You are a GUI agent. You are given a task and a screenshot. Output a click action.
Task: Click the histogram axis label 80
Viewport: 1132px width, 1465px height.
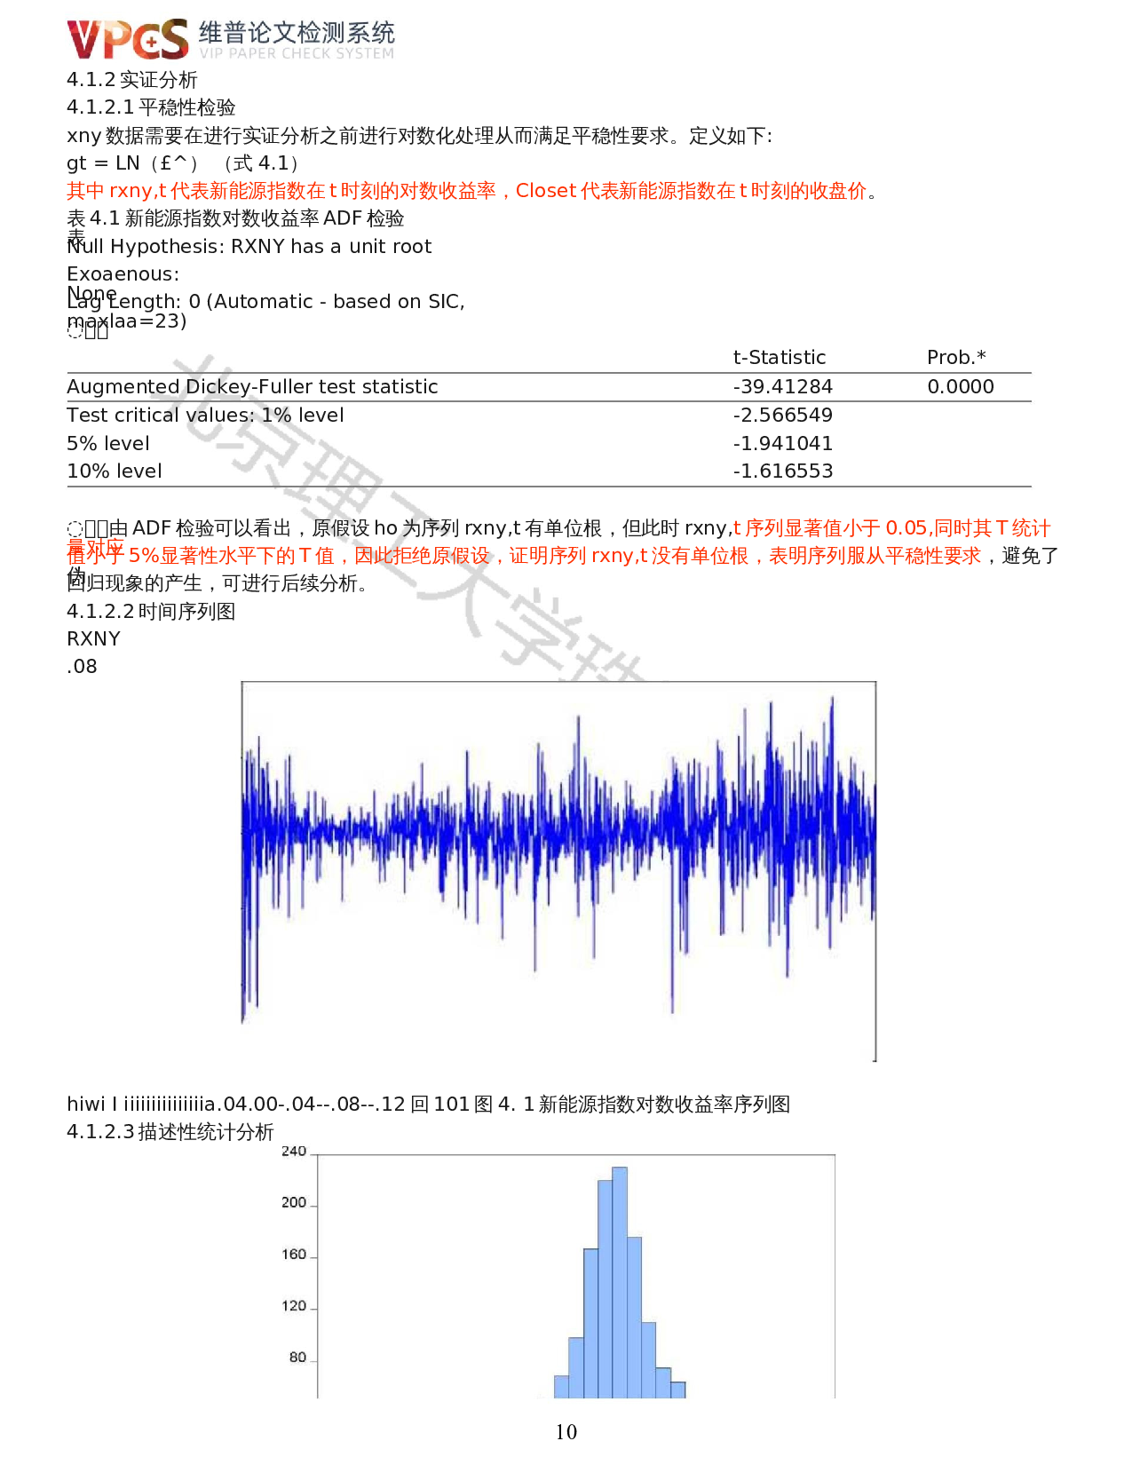coord(297,1358)
